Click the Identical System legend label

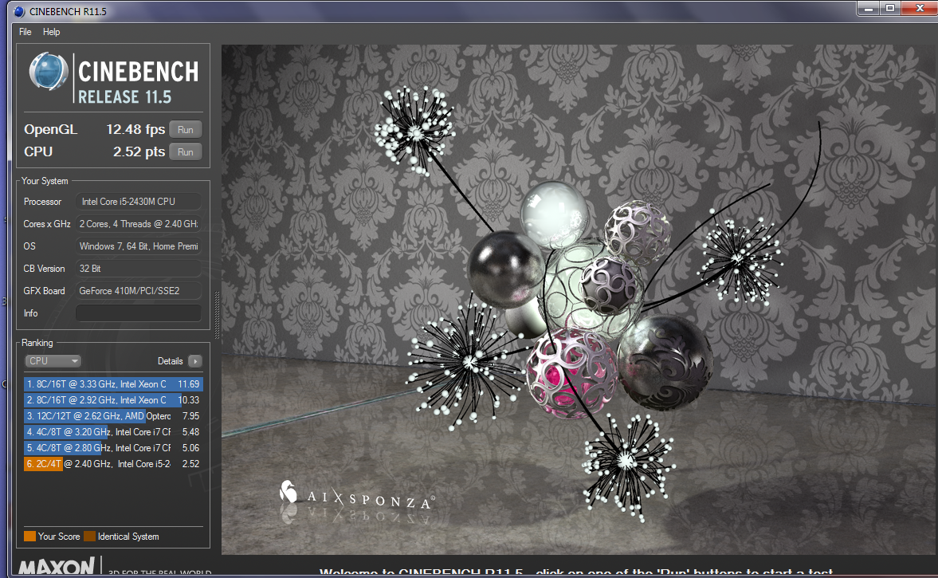(128, 536)
